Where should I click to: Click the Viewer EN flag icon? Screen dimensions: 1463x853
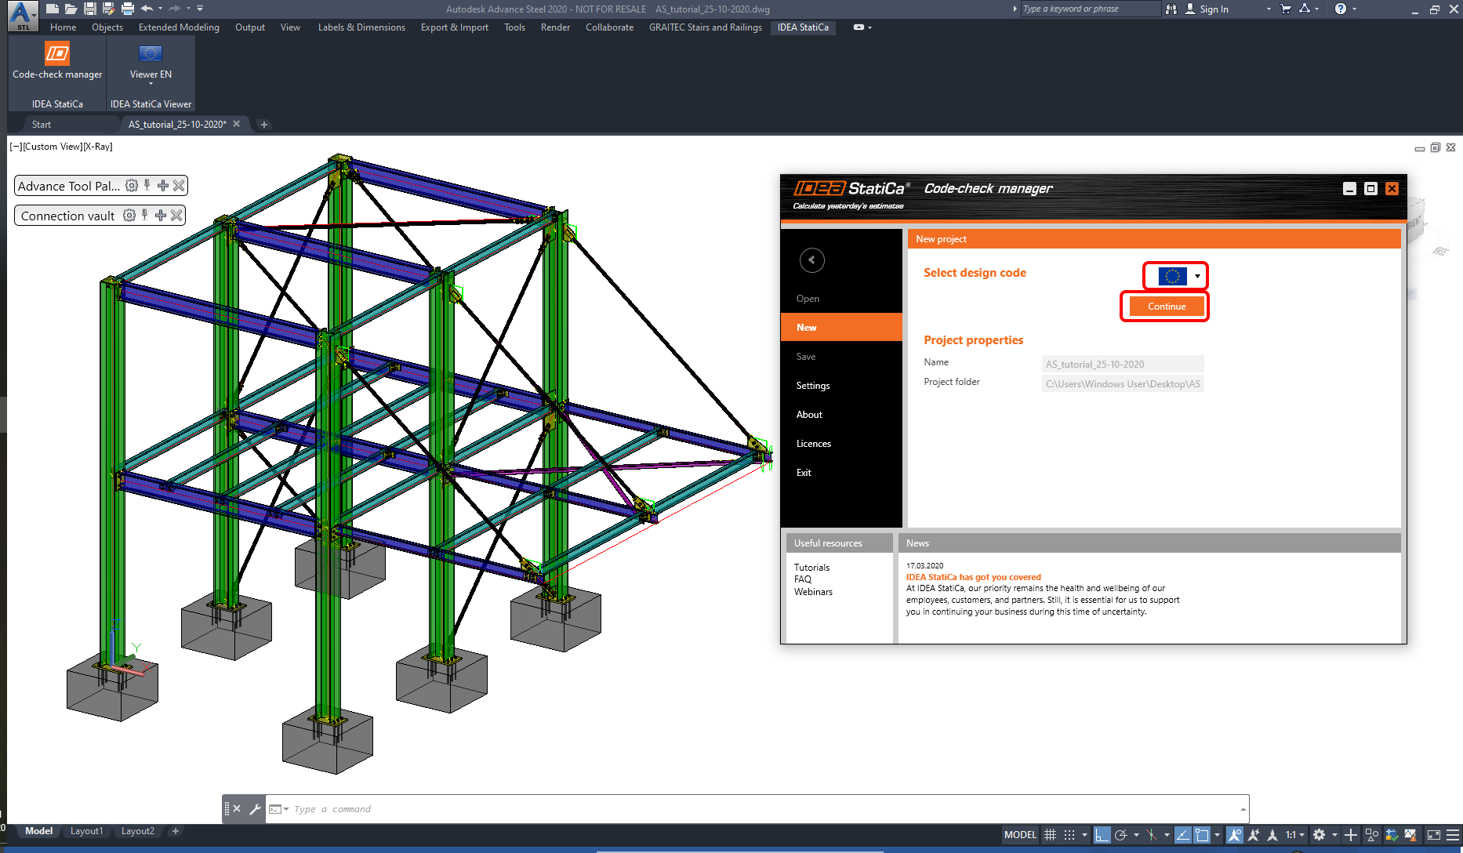click(151, 54)
